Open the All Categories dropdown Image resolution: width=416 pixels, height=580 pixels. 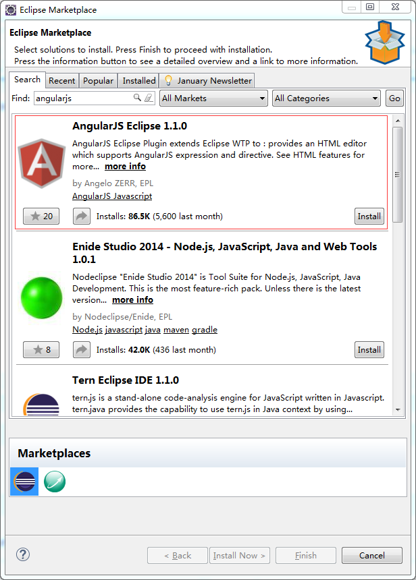(326, 98)
